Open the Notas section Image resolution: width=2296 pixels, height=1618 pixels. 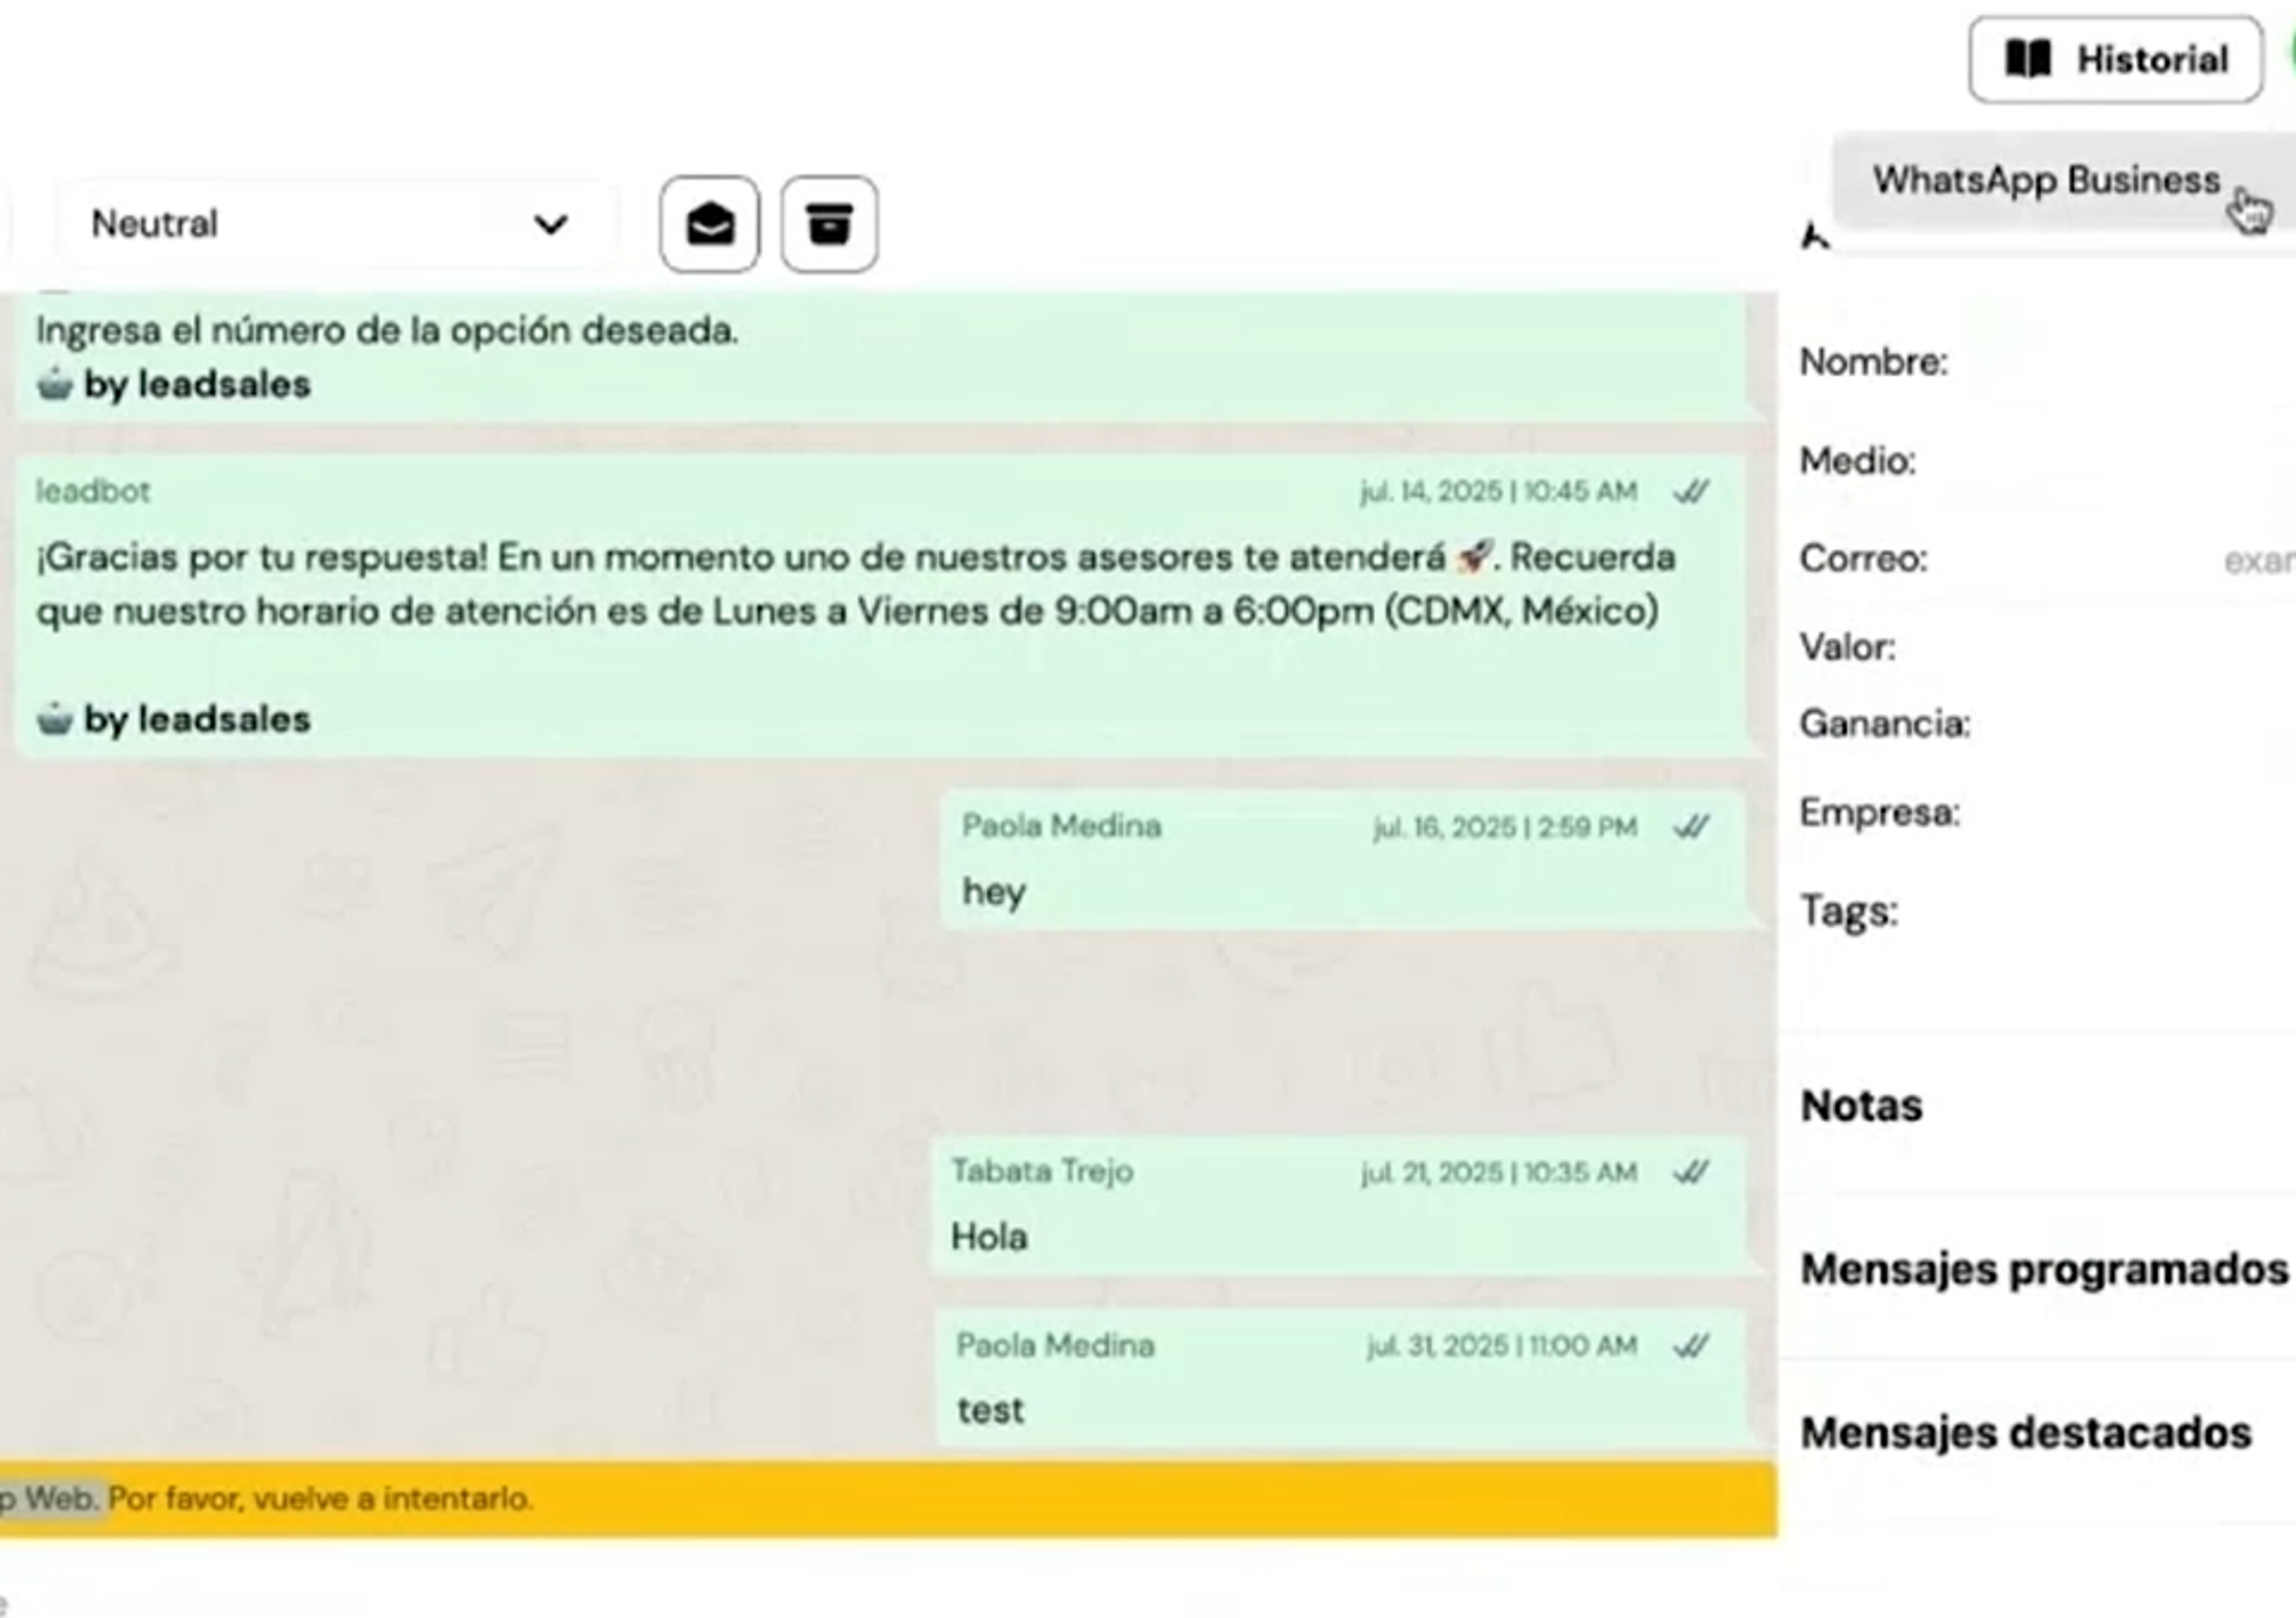tap(1861, 1107)
